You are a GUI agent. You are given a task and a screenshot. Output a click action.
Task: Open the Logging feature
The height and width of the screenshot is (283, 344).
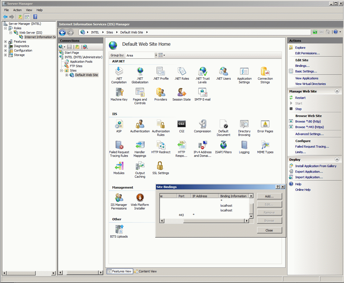tap(244, 147)
